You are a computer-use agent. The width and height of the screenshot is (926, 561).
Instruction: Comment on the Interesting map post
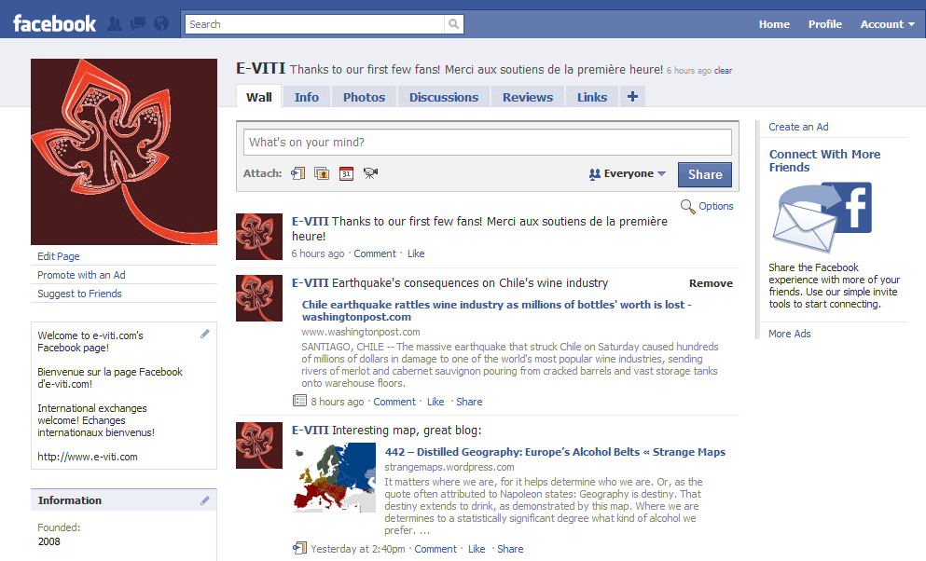[x=435, y=549]
